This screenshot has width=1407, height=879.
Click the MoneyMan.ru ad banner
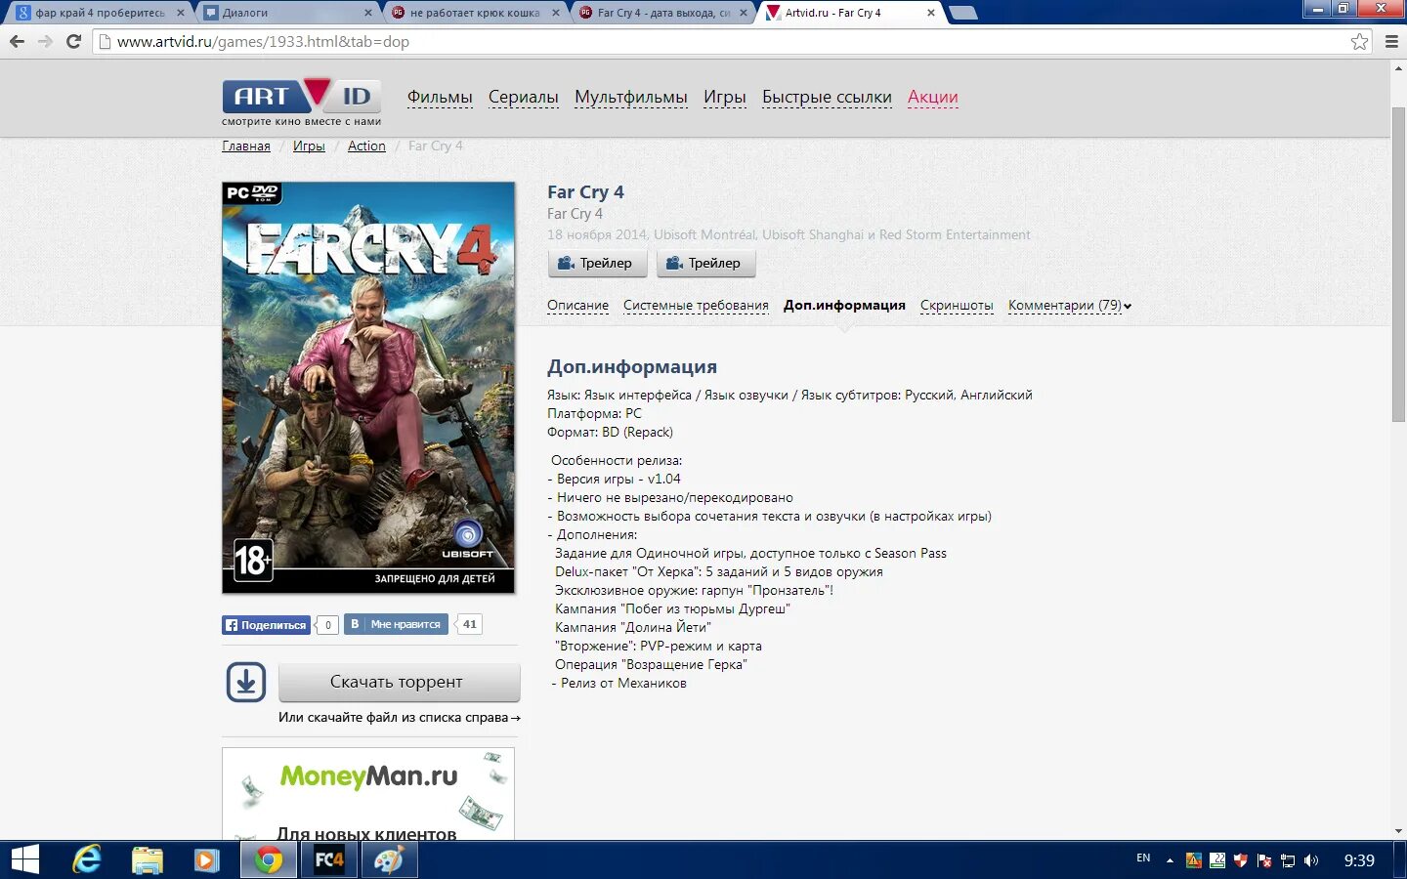click(368, 793)
